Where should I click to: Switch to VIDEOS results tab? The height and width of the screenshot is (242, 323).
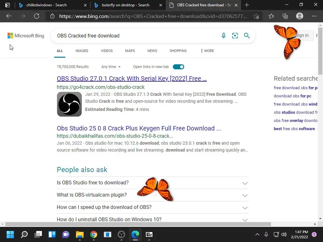click(107, 51)
